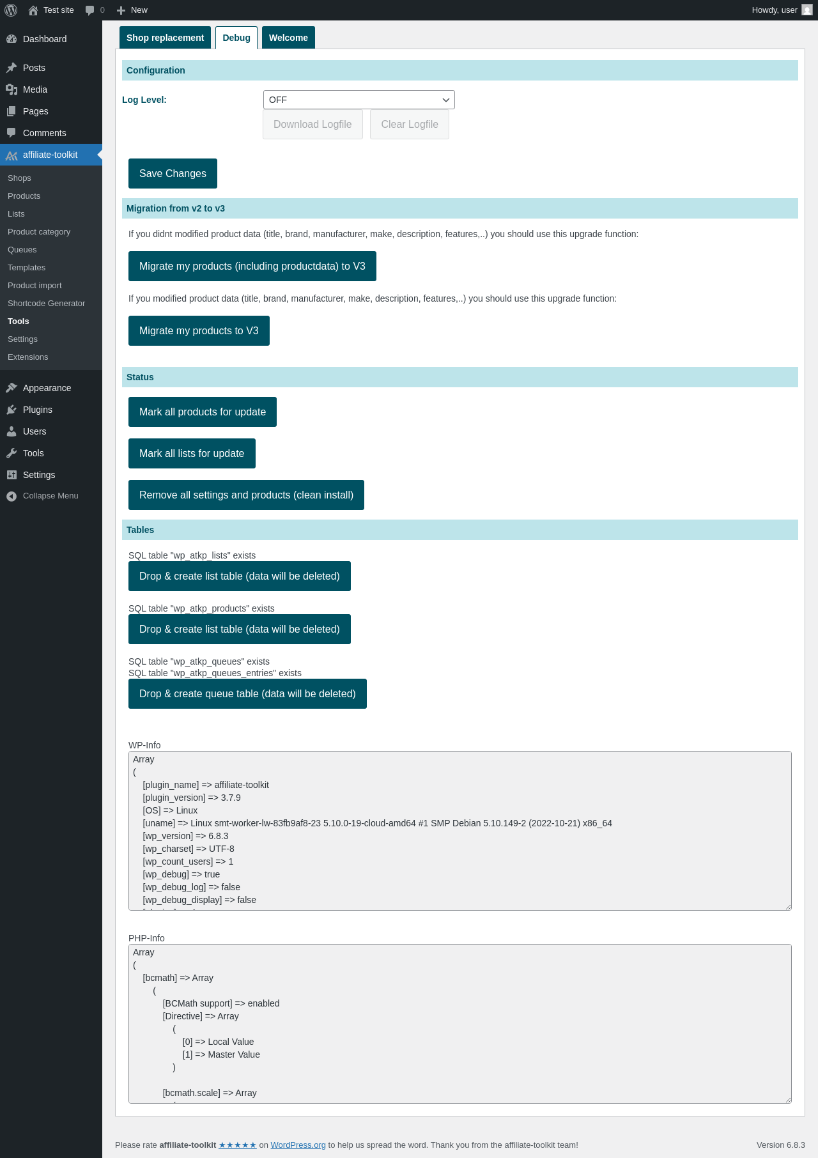
Task: Click the Plugins plug icon
Action: pos(12,410)
